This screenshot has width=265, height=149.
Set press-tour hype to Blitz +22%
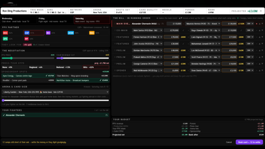96,67
